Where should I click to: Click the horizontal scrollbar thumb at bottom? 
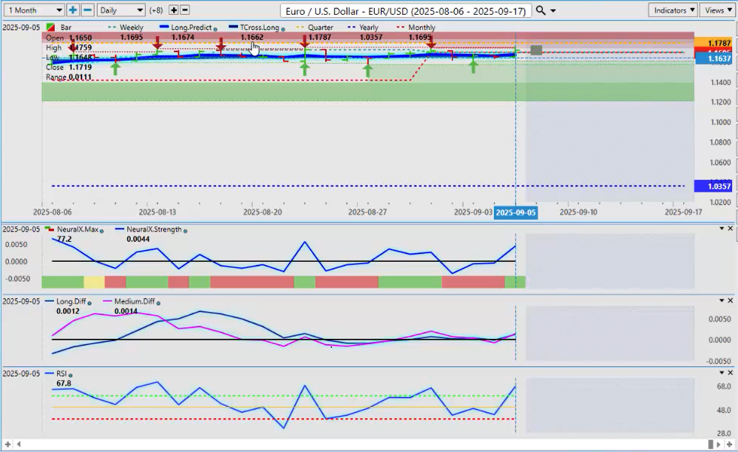click(x=711, y=444)
